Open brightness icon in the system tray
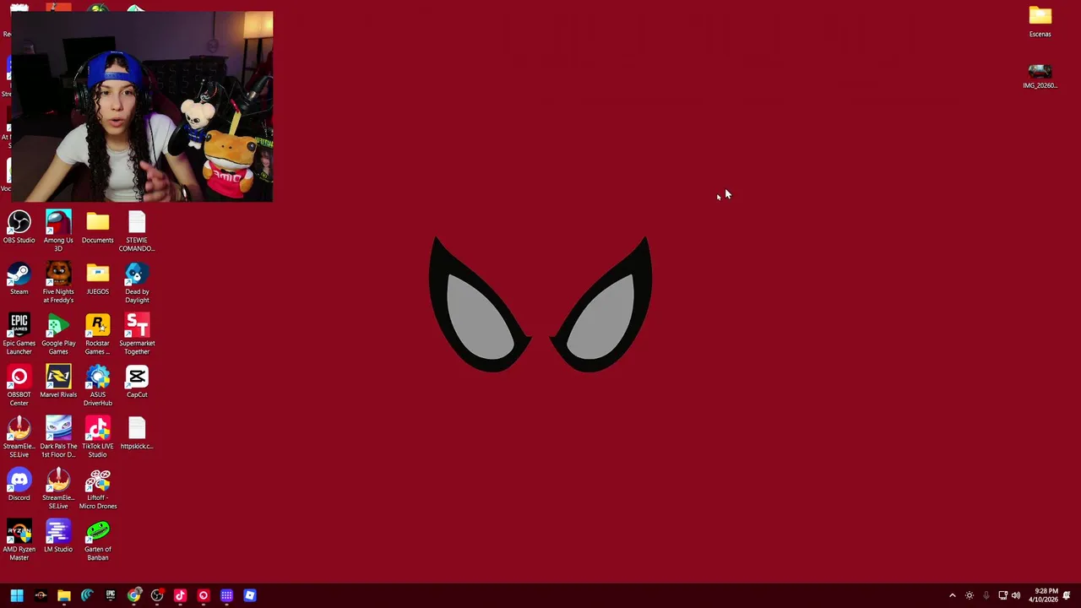The image size is (1081, 608). (970, 595)
